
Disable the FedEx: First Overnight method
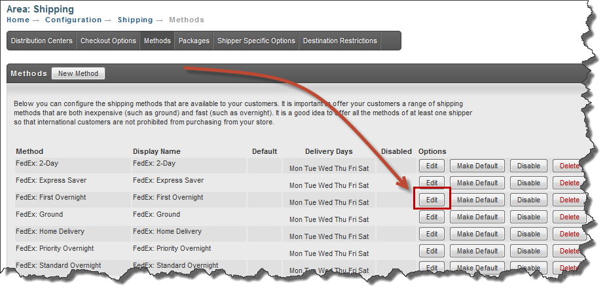point(528,200)
